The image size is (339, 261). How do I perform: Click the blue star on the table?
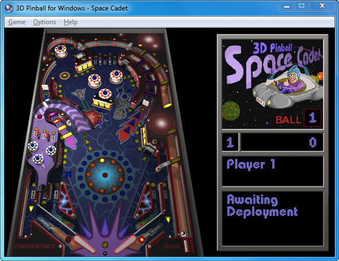pos(68,174)
